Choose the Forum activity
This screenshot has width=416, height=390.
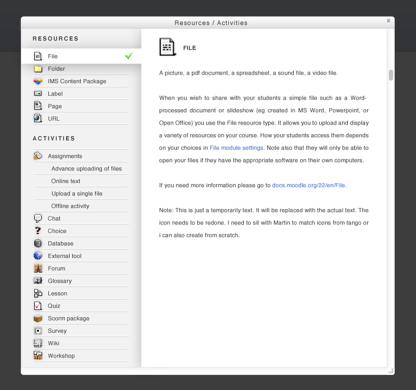[x=81, y=268]
